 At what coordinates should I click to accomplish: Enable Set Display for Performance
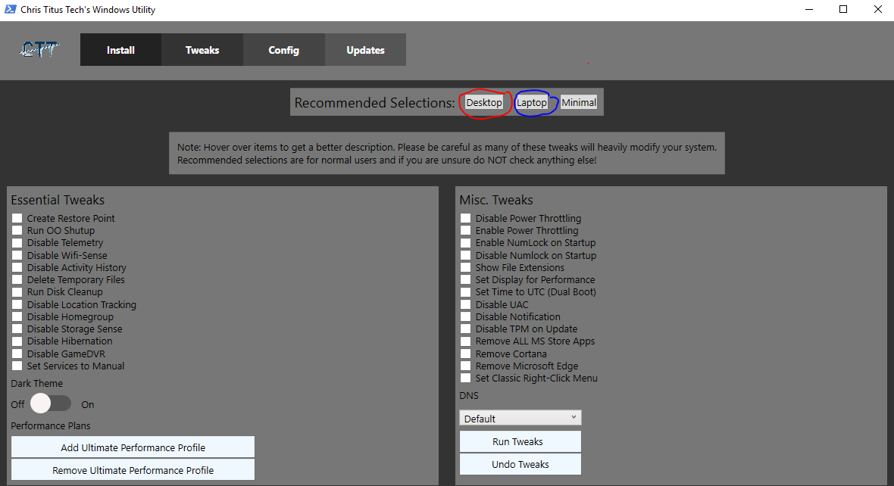point(466,280)
